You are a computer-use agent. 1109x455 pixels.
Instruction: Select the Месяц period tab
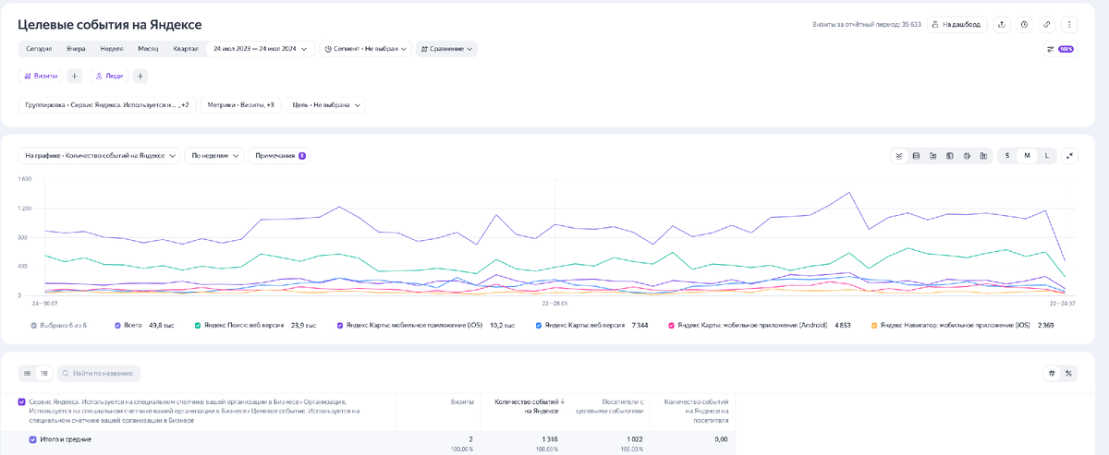148,49
